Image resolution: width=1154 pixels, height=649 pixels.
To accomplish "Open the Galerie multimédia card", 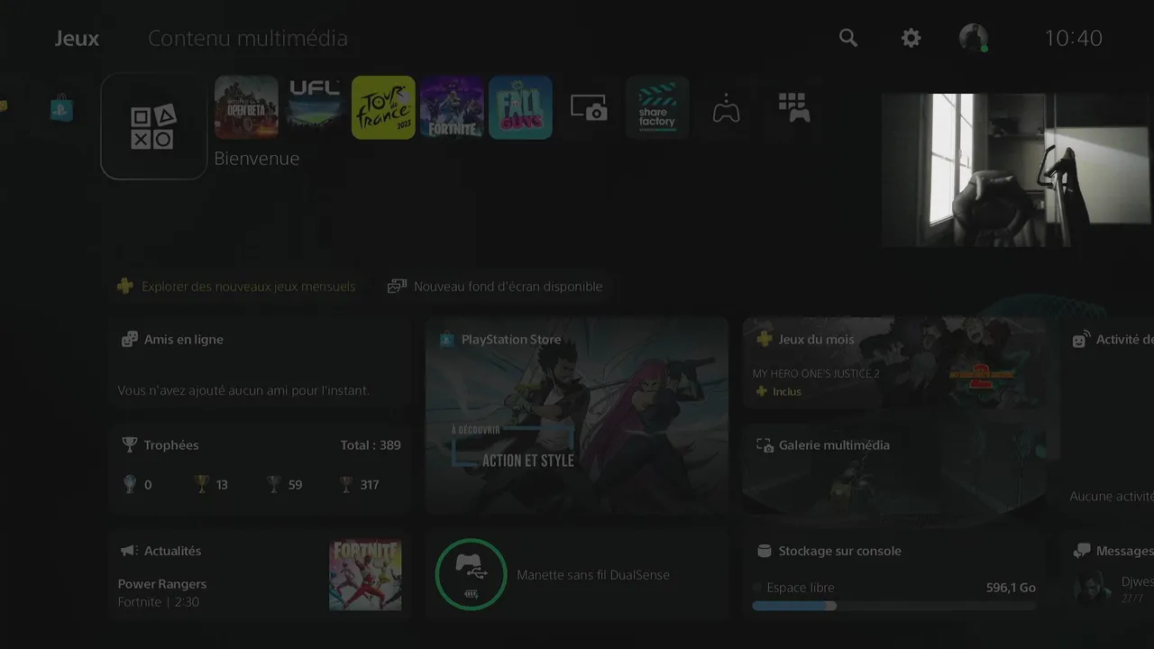I will 894,467.
